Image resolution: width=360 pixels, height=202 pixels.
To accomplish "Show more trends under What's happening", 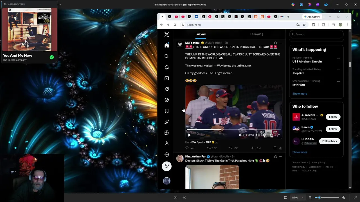I will (x=300, y=94).
